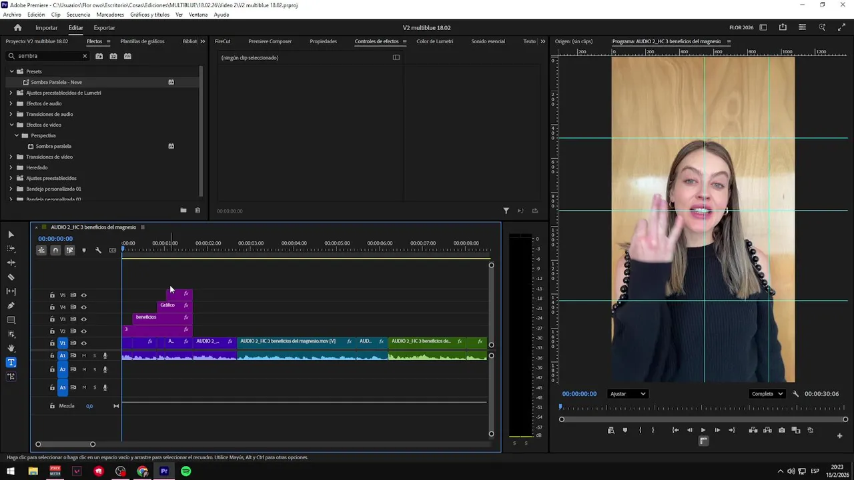
Task: Open the Secuencia menu
Action: click(78, 15)
